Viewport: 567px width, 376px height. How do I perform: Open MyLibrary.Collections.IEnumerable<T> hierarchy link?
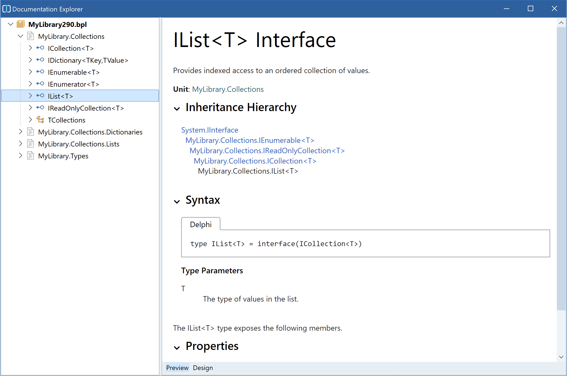click(250, 140)
